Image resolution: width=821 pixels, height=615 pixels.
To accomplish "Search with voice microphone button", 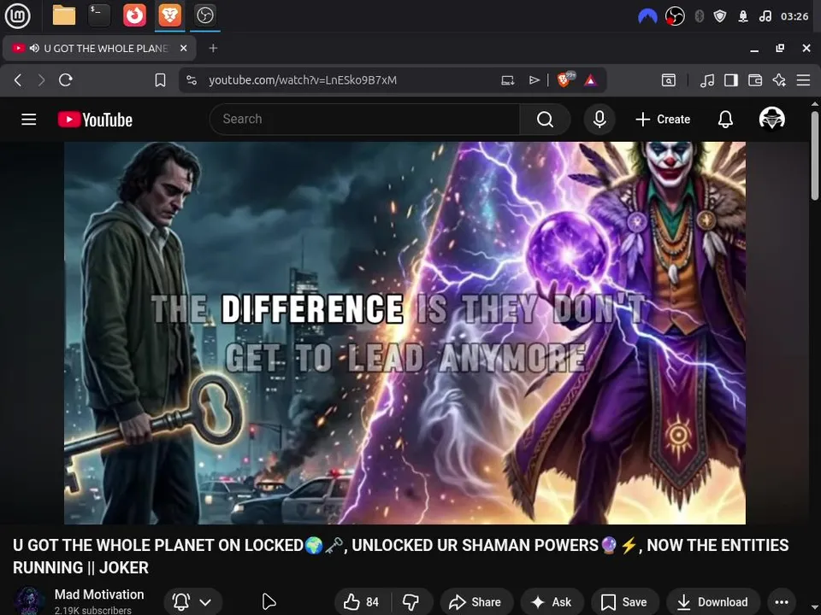I will 600,120.
